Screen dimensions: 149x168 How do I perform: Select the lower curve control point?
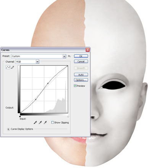[x=36, y=99]
